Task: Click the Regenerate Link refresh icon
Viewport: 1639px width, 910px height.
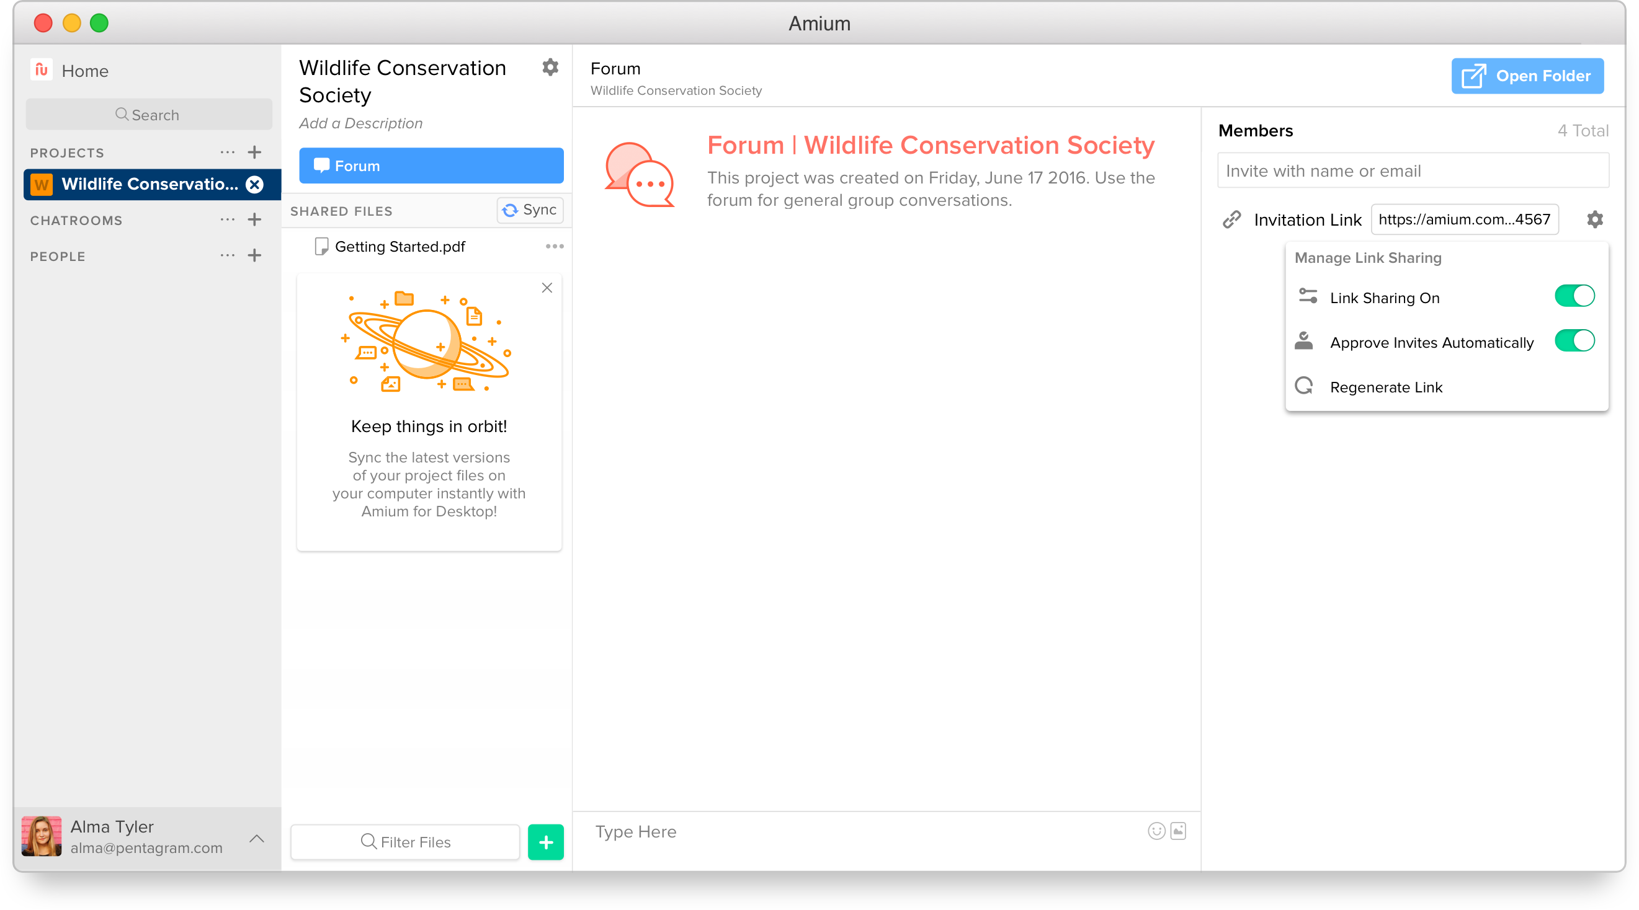Action: 1305,386
